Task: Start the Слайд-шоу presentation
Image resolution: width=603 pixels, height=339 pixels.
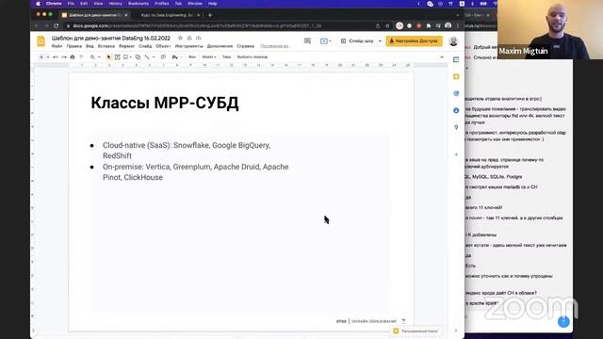Action: 358,40
